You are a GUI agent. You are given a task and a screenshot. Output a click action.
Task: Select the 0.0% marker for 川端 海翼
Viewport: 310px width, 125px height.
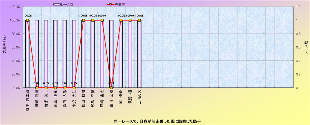click(x=37, y=88)
